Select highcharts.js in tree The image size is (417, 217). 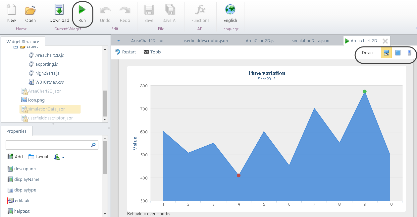44,73
